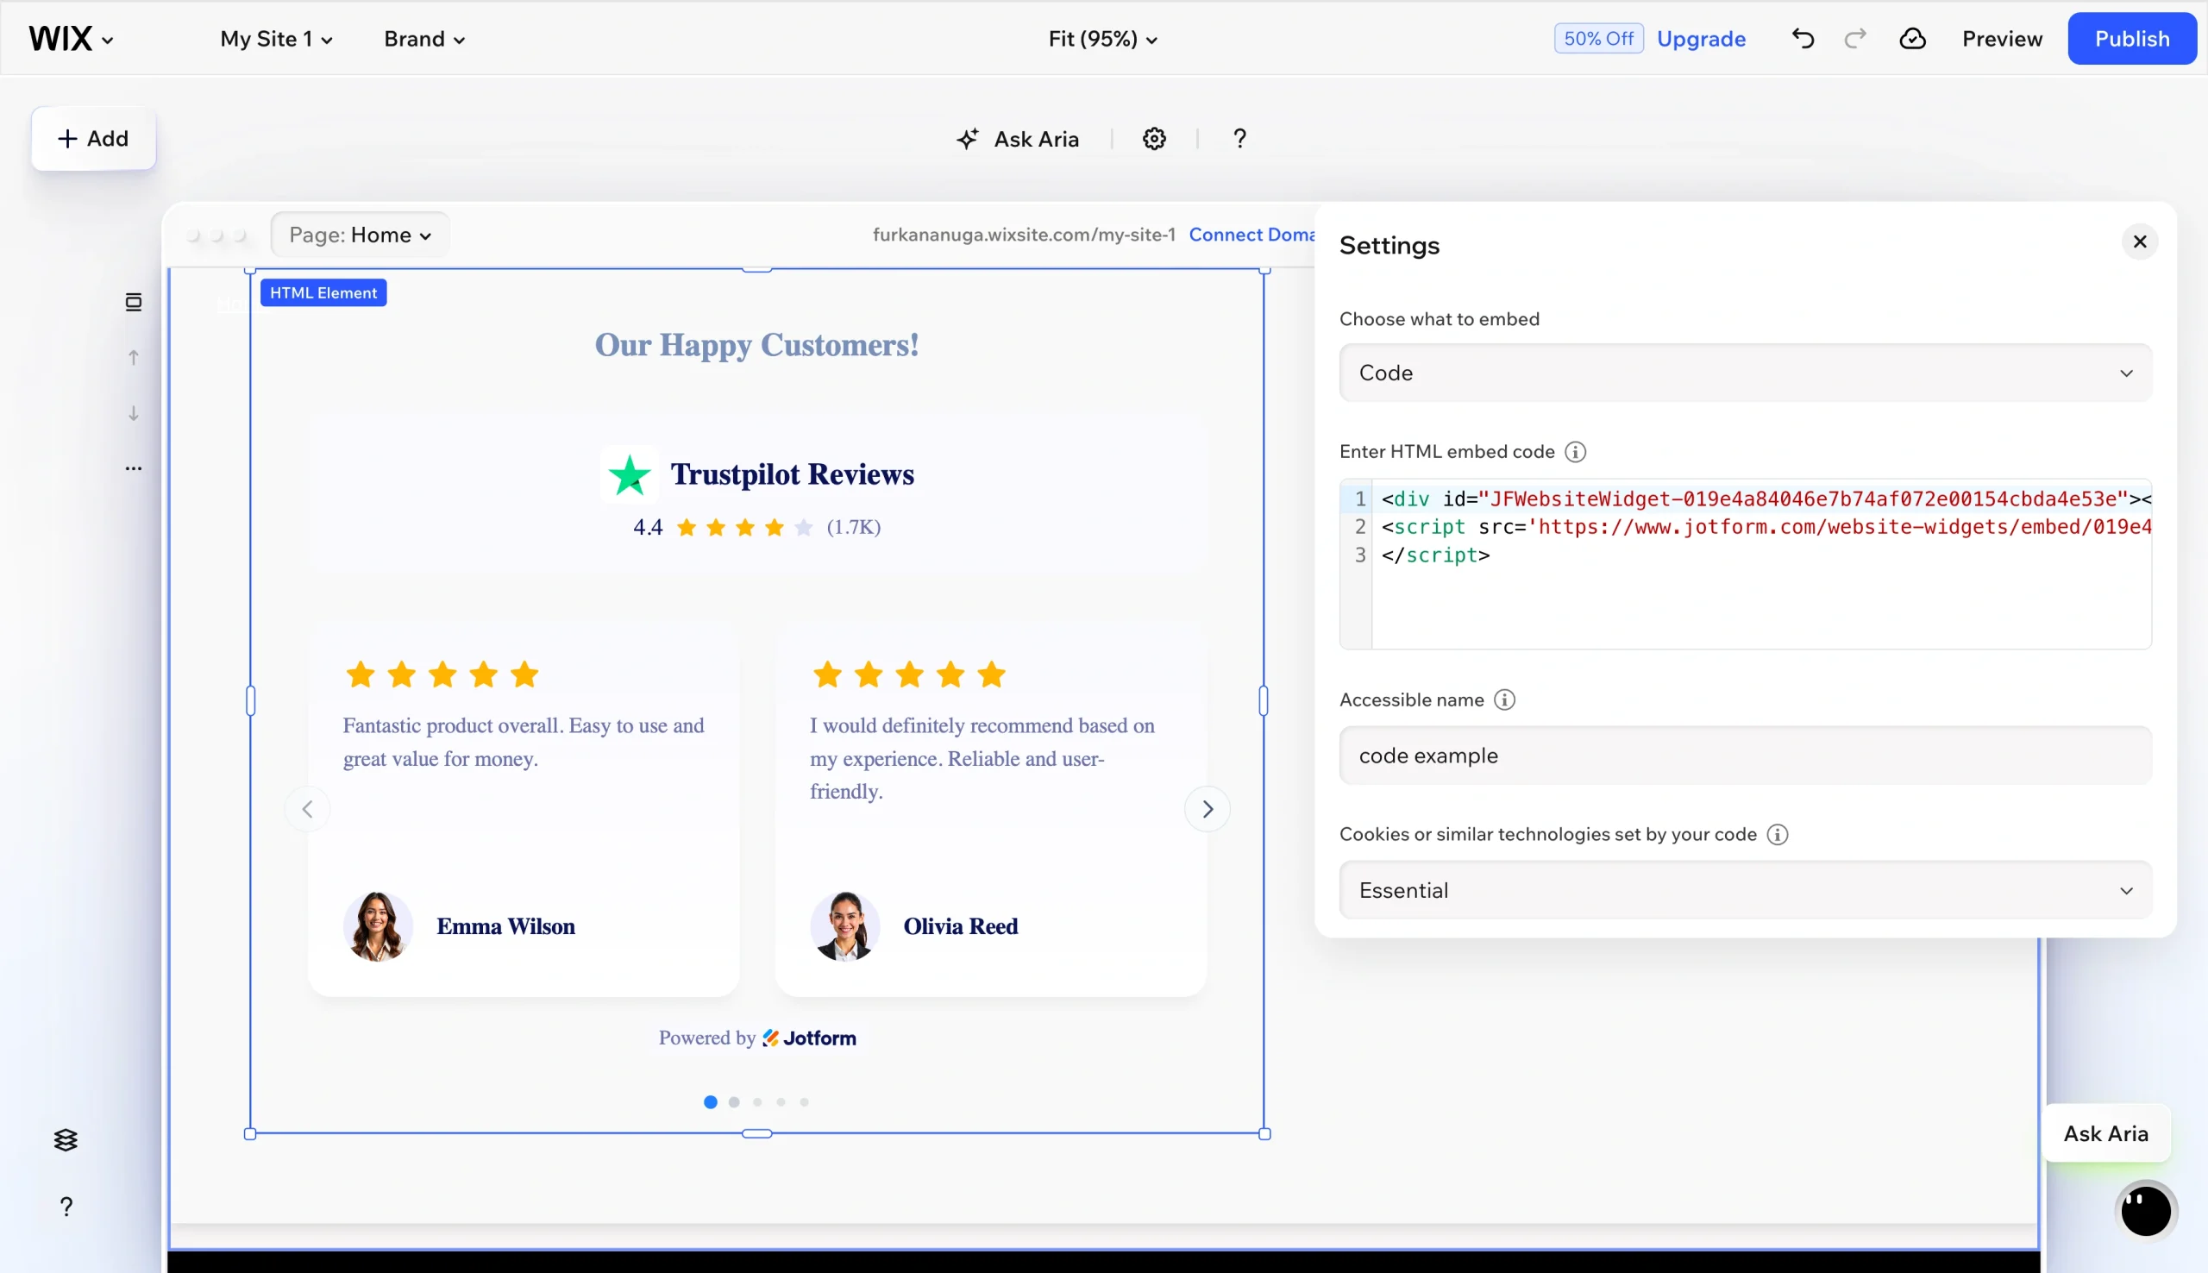Click the Trustpilot Reviews title
Image resolution: width=2208 pixels, height=1273 pixels.
(792, 473)
